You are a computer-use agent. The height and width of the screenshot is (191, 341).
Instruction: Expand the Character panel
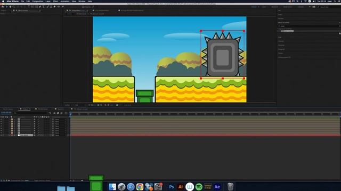(281, 45)
